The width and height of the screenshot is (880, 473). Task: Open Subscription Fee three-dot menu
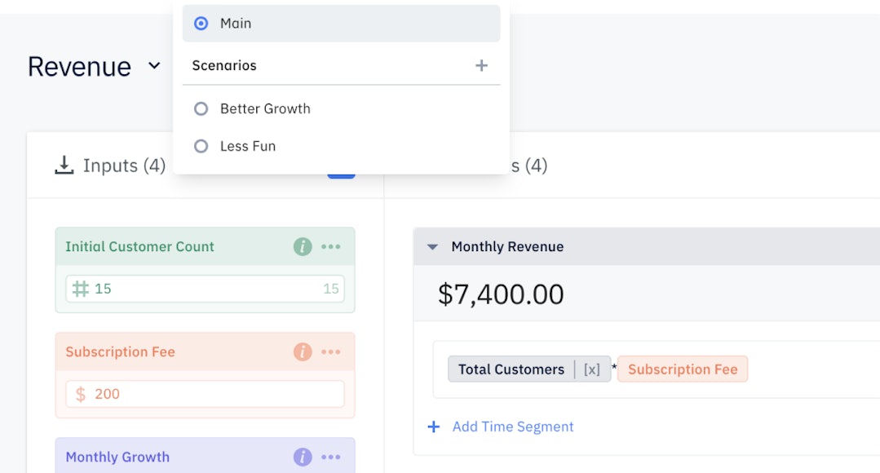coord(330,352)
